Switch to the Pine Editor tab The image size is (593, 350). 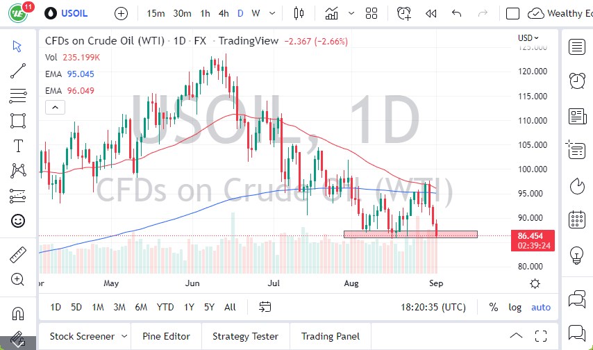(x=166, y=336)
